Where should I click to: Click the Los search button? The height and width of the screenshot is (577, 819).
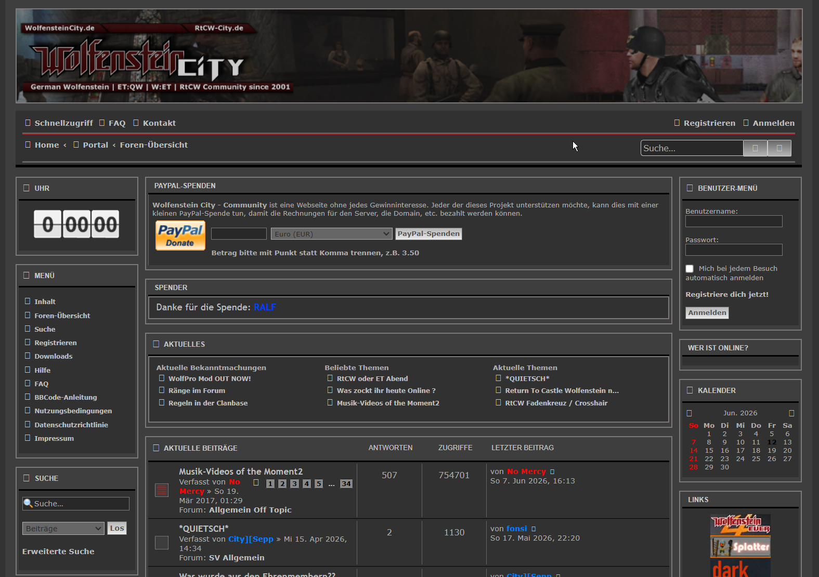[117, 528]
